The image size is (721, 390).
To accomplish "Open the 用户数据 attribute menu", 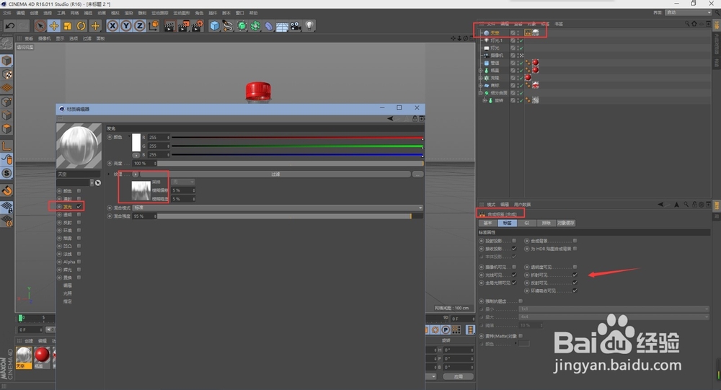I will 522,204.
